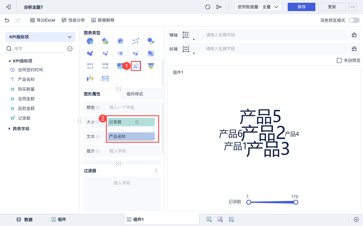The width and height of the screenshot is (363, 226).
Task: Add a new component icon in bottom bar
Action: click(x=209, y=220)
